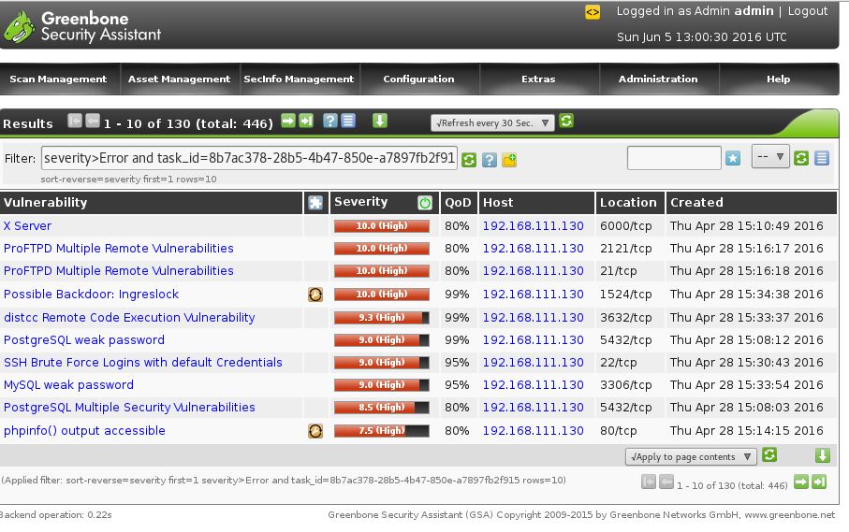The width and height of the screenshot is (849, 532).
Task: Sort by the Host column header
Action: 498,203
